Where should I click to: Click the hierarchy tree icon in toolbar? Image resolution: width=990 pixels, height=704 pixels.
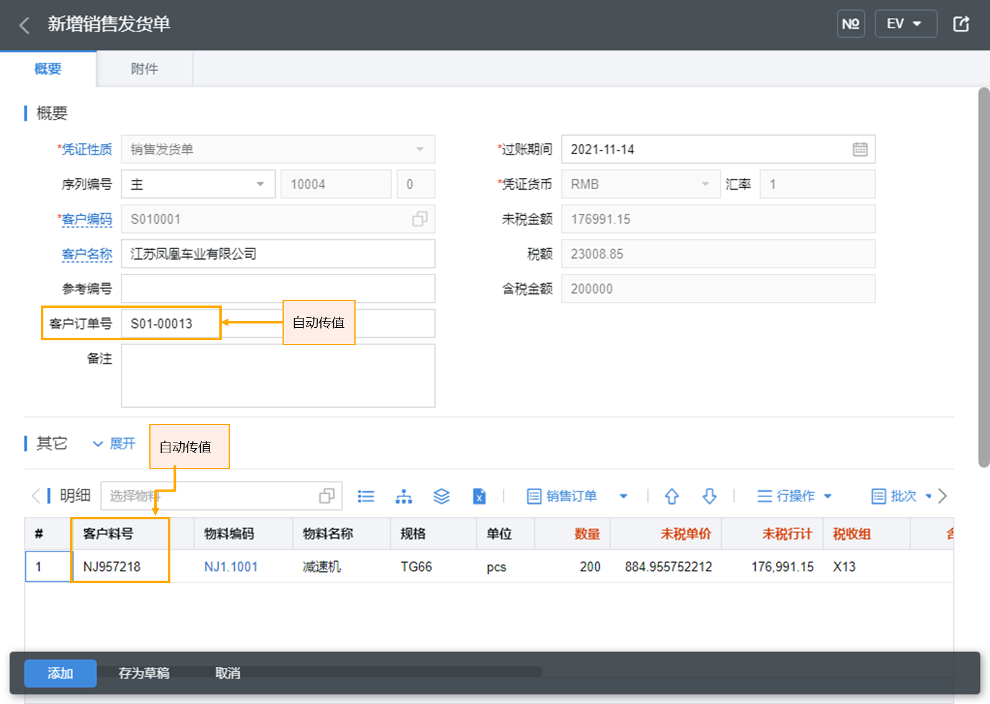click(x=404, y=496)
